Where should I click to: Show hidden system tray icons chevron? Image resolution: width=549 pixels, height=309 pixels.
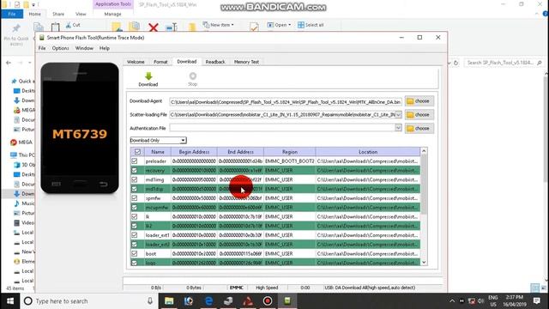[452, 301]
